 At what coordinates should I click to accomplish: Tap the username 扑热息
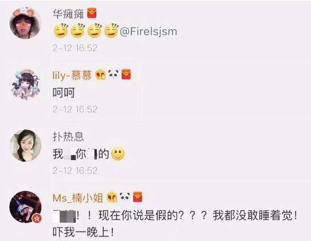[68, 137]
